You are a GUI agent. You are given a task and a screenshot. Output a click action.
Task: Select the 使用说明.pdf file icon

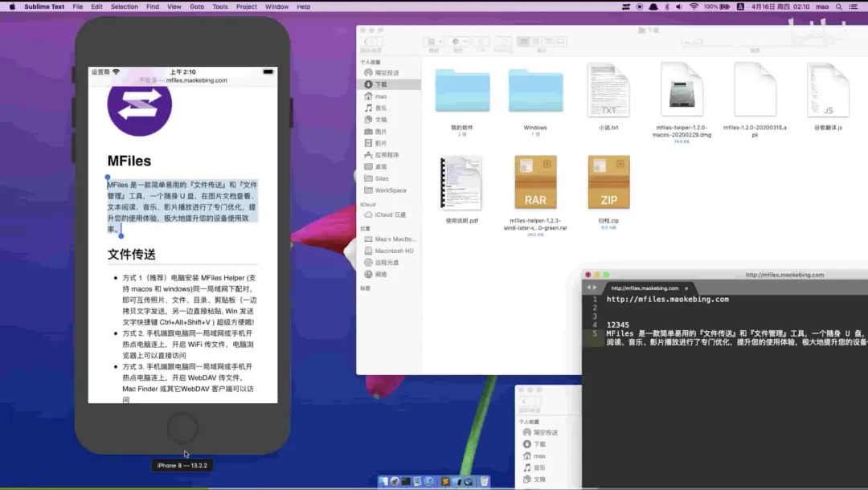point(461,182)
